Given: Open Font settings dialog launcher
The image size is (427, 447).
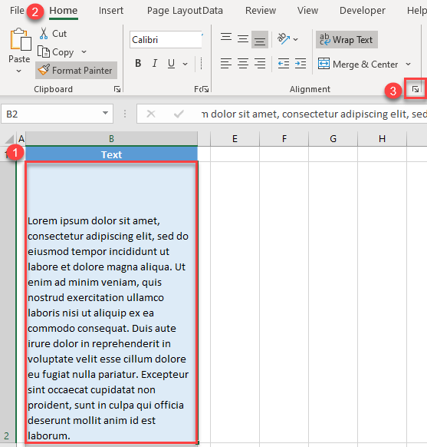Looking at the screenshot, I should (205, 90).
